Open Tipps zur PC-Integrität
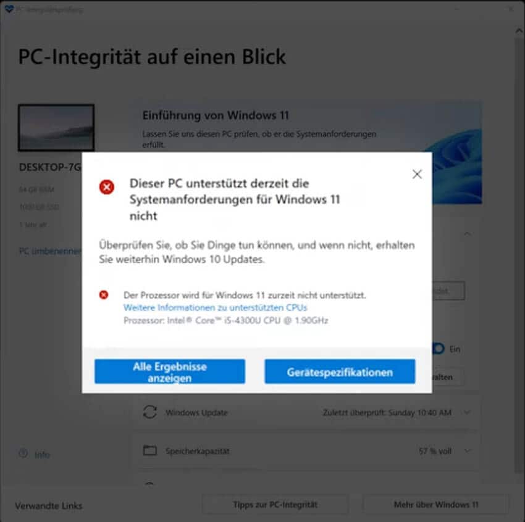525x522 pixels. coord(275,504)
